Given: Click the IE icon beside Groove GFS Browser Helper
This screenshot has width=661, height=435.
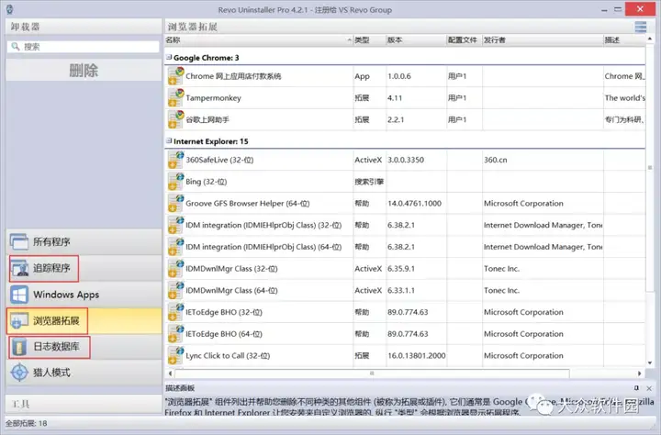Looking at the screenshot, I should tap(175, 203).
